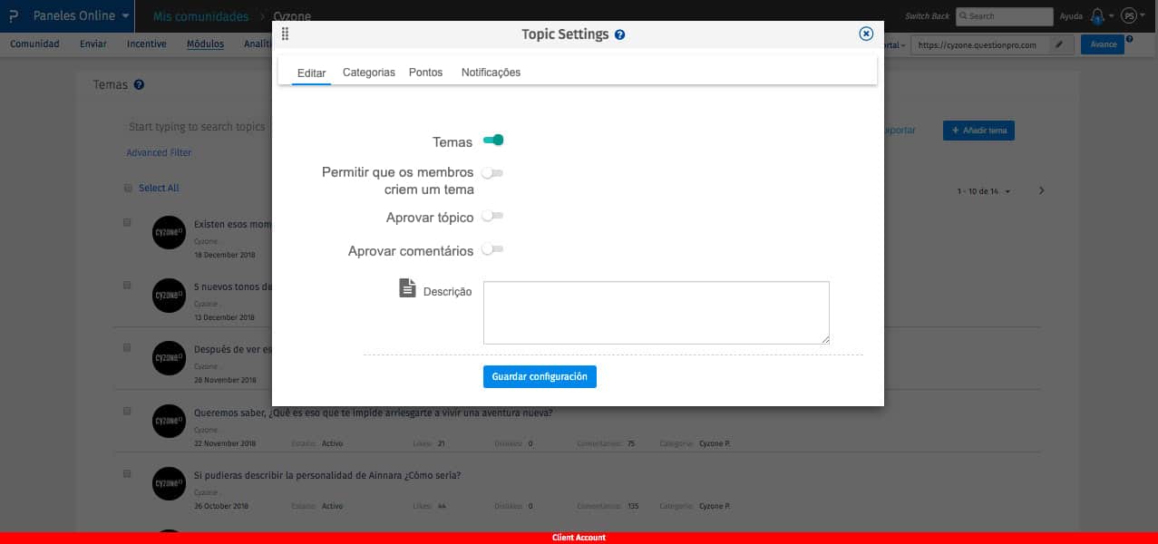
Task: Open the Ayuda link
Action: tap(1071, 16)
